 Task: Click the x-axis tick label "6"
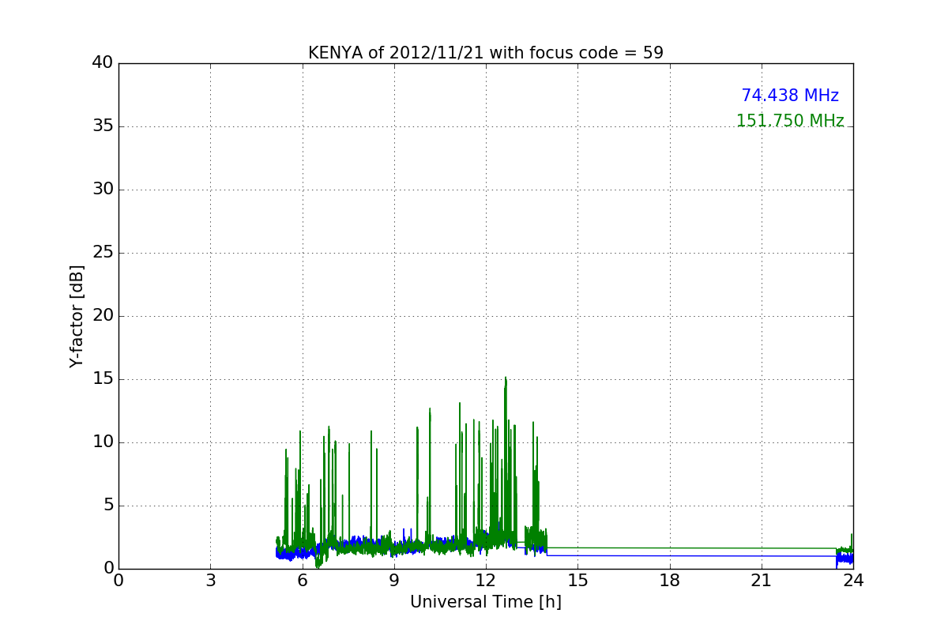302,581
